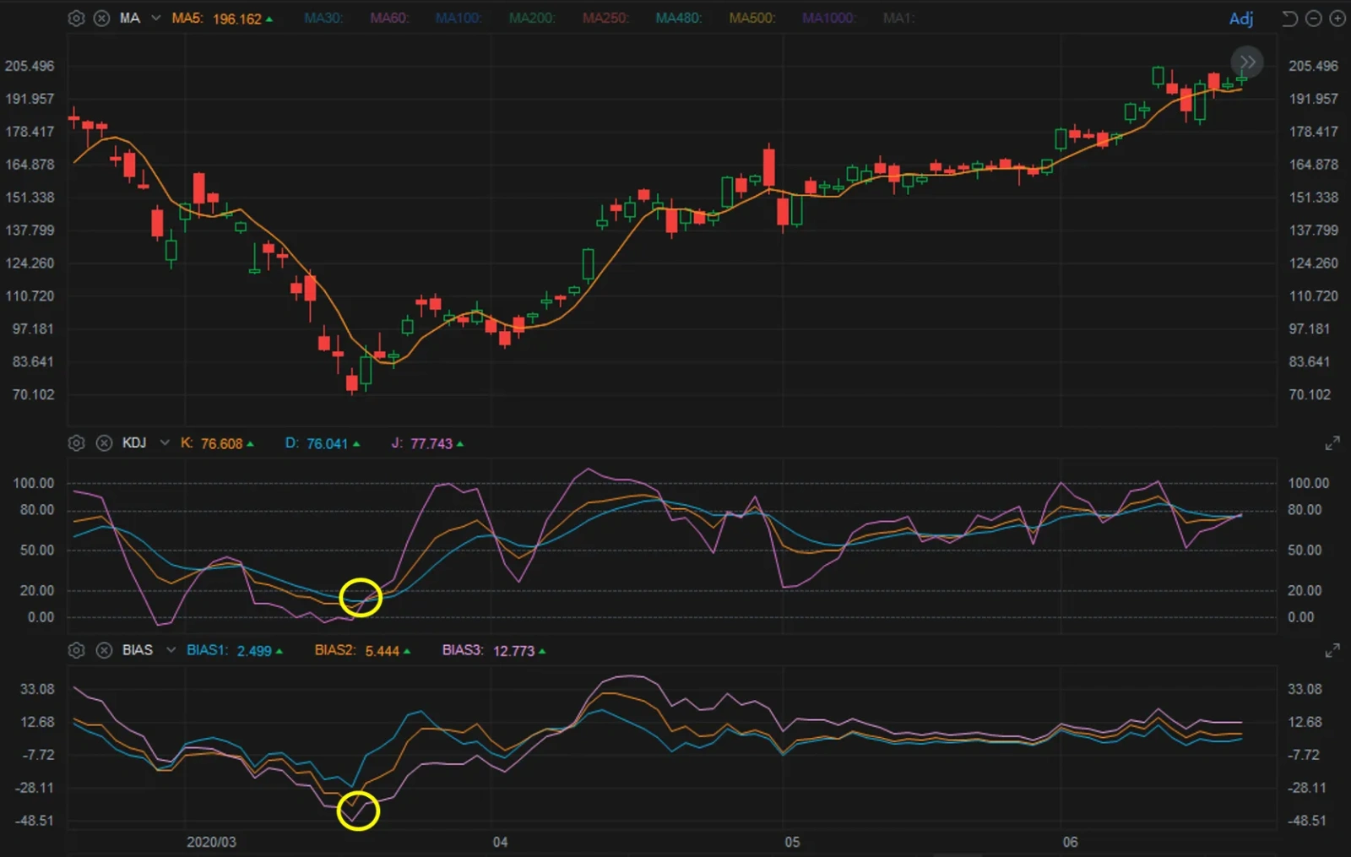Viewport: 1351px width, 857px height.
Task: Expand the KDJ indicator dropdown chevron
Action: point(165,442)
